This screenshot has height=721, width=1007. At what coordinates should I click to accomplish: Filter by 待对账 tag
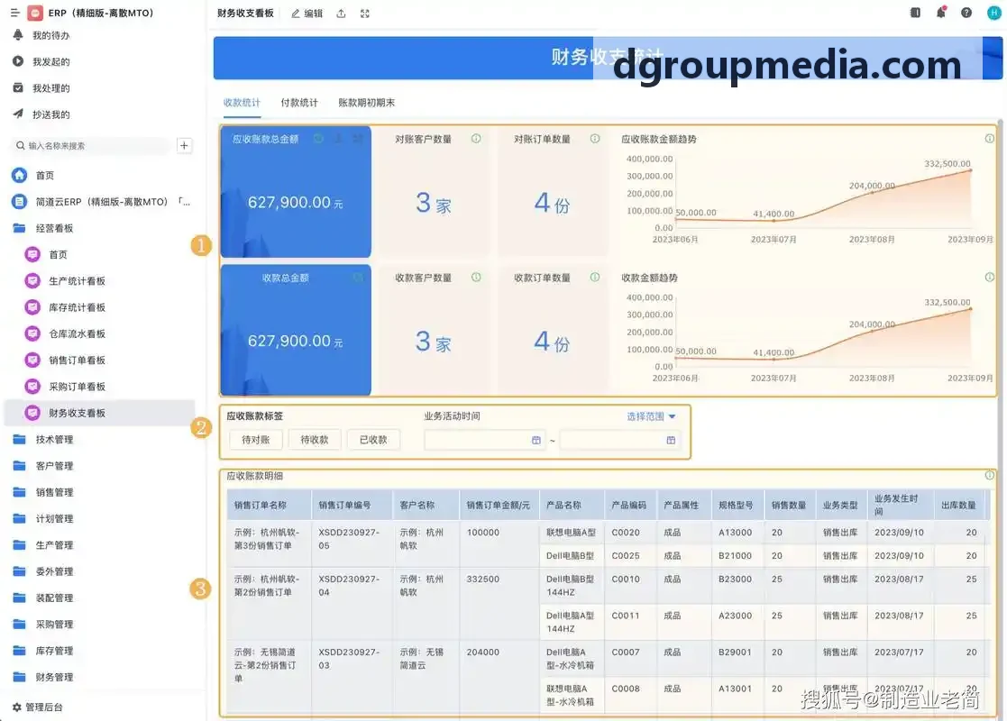(256, 440)
